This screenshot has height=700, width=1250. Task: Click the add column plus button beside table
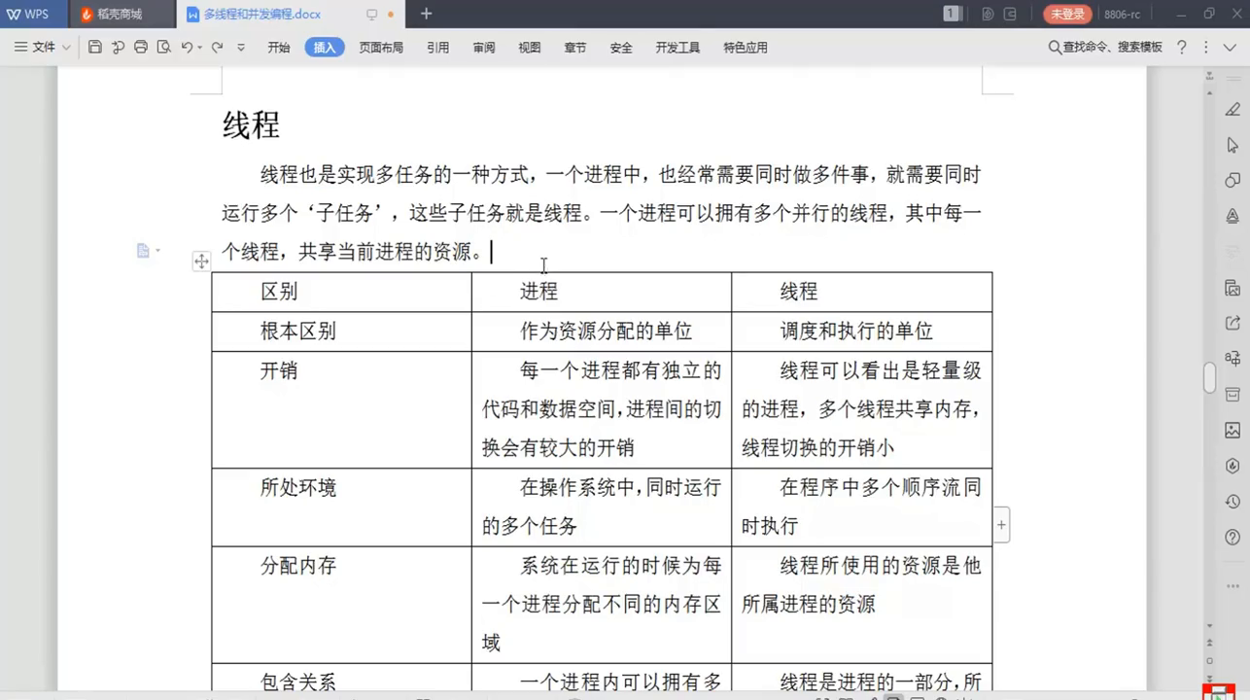[1001, 525]
